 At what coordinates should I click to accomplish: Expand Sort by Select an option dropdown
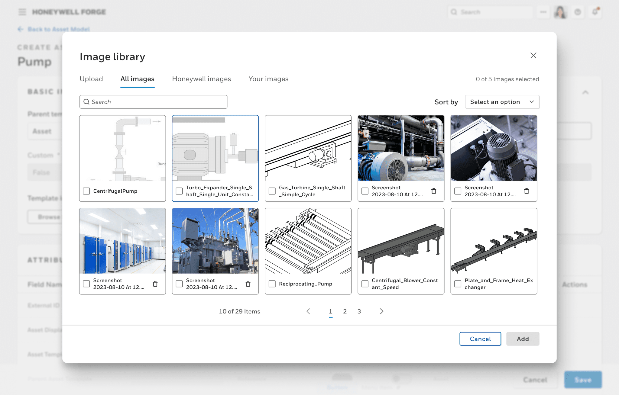point(502,101)
